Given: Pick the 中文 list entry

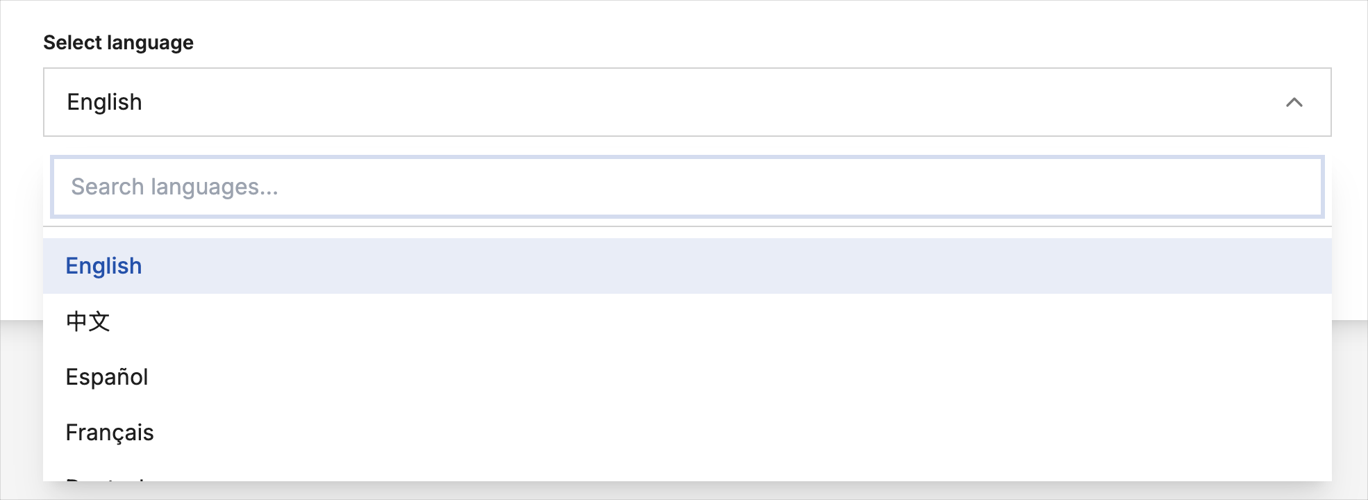Looking at the screenshot, I should pyautogui.click(x=88, y=322).
